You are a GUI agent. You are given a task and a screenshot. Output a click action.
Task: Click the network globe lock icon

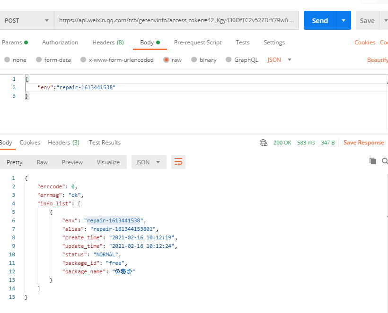[263, 143]
